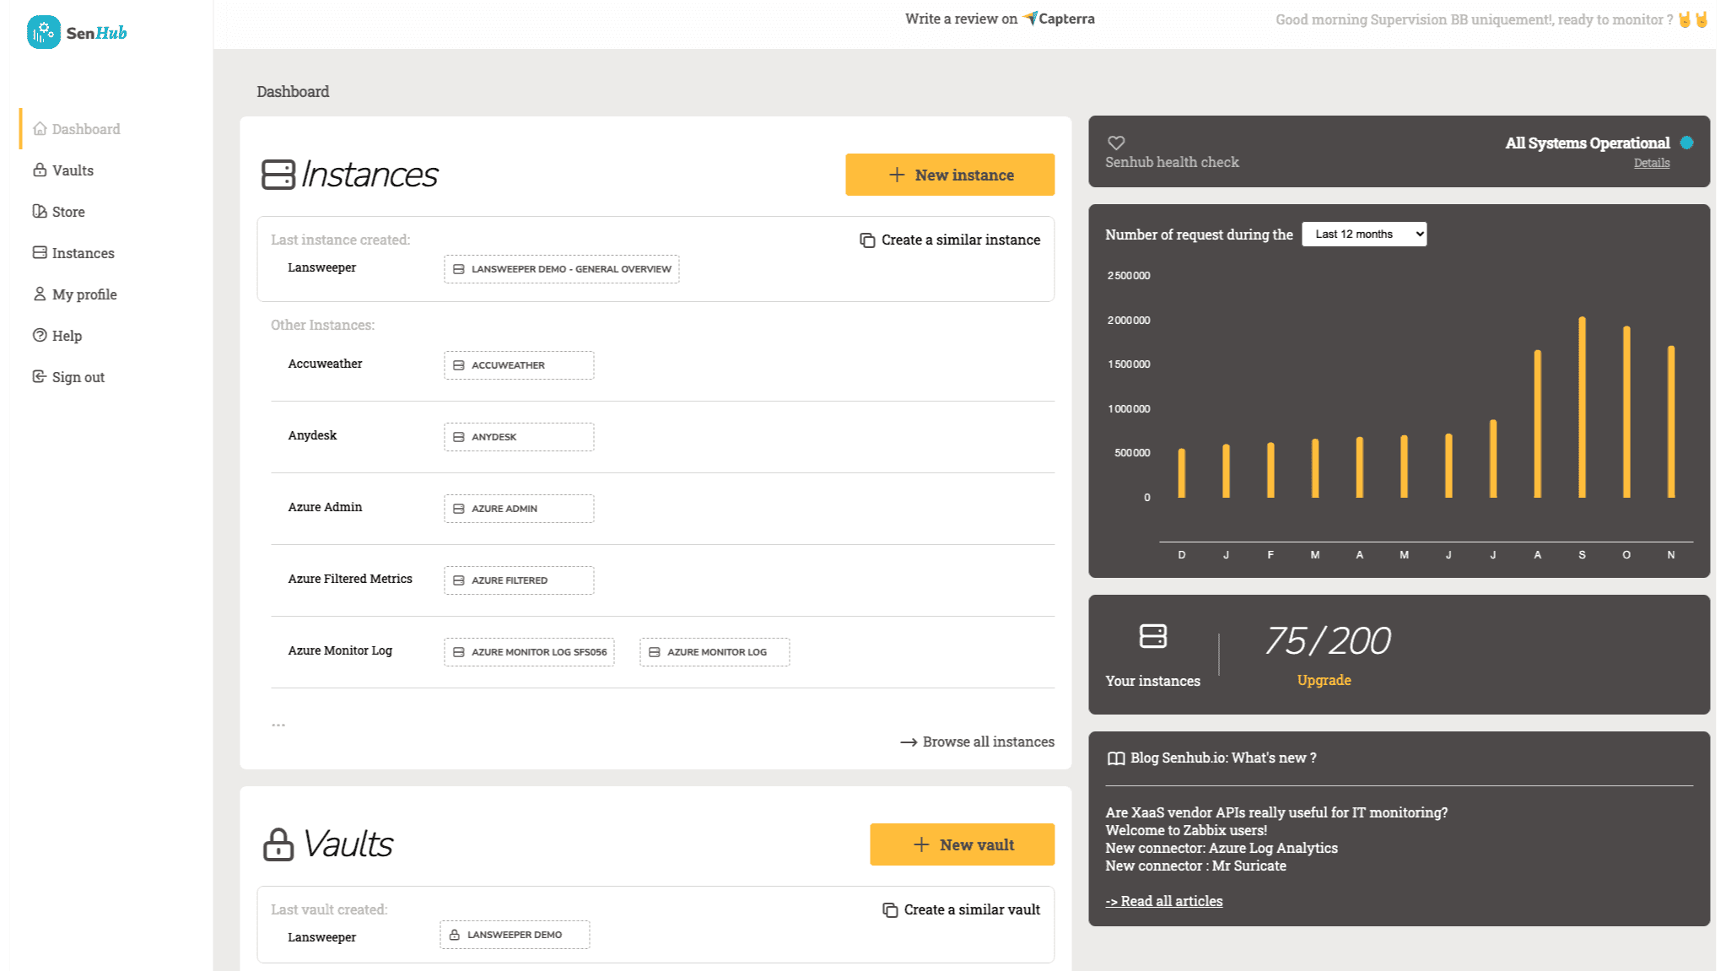Click the New vault button

(963, 844)
